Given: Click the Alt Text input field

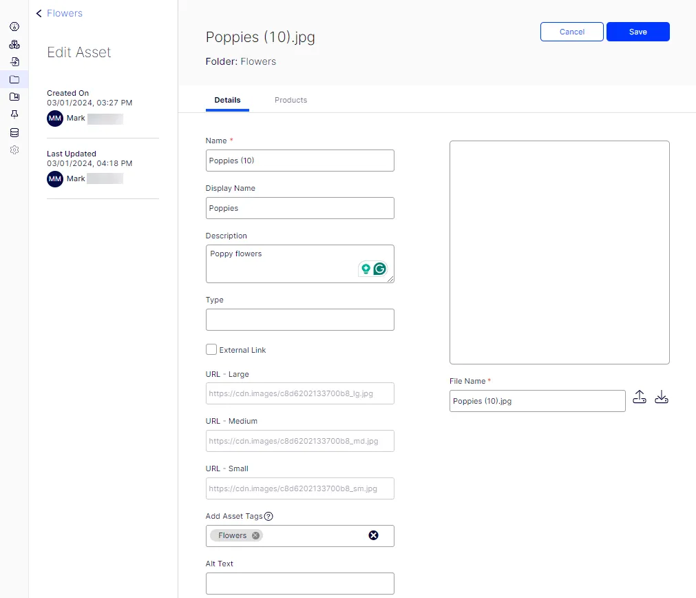Looking at the screenshot, I should (x=300, y=584).
